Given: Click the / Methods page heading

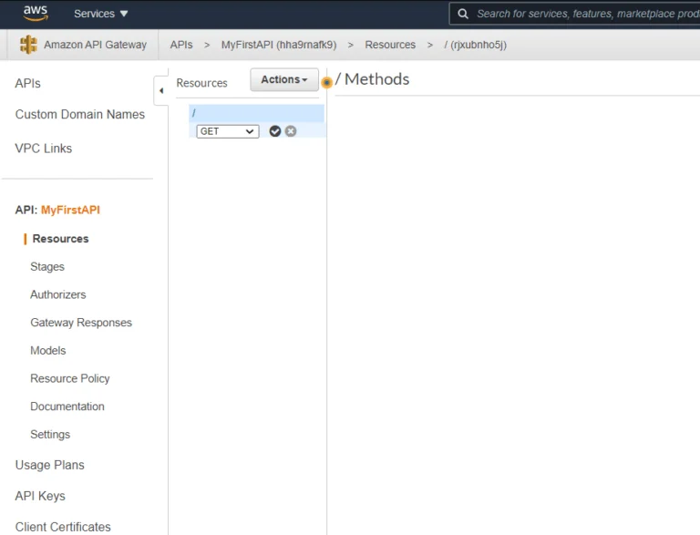Looking at the screenshot, I should 372,79.
